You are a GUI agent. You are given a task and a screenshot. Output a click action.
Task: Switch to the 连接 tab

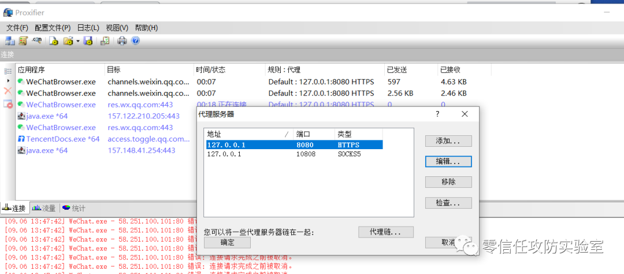click(14, 208)
